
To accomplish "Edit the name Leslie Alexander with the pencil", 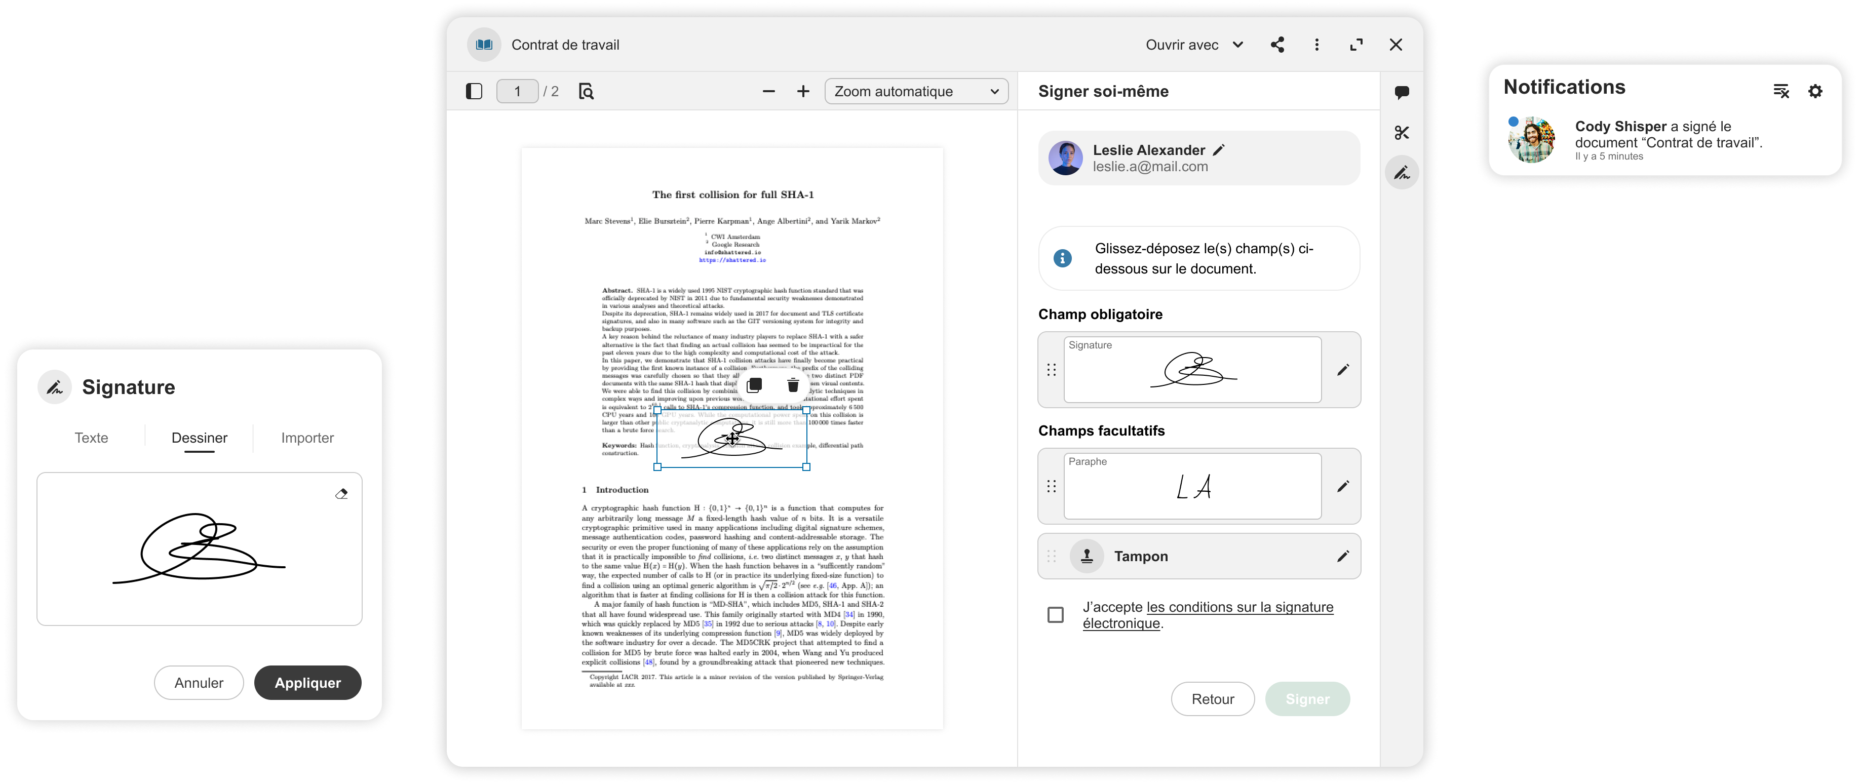I will [x=1219, y=149].
